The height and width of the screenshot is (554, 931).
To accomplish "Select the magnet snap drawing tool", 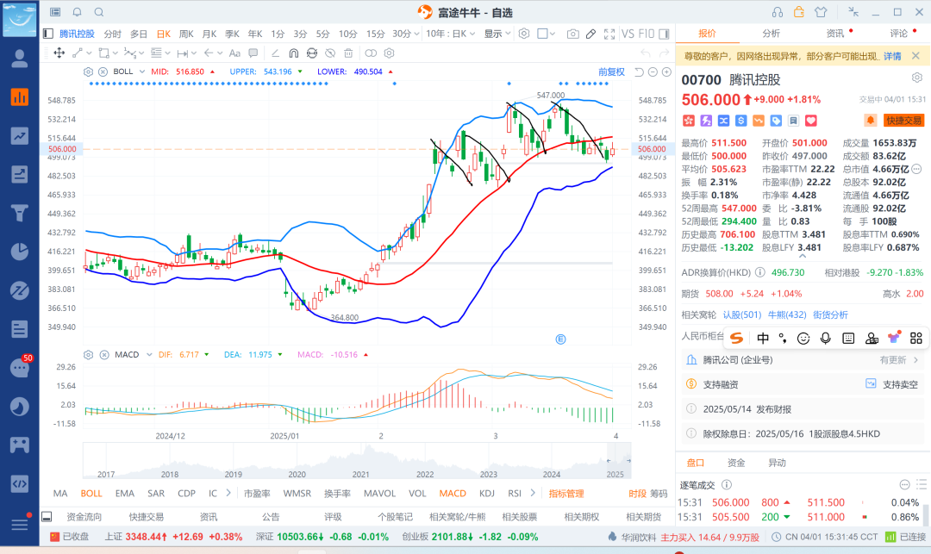I will tap(293, 53).
